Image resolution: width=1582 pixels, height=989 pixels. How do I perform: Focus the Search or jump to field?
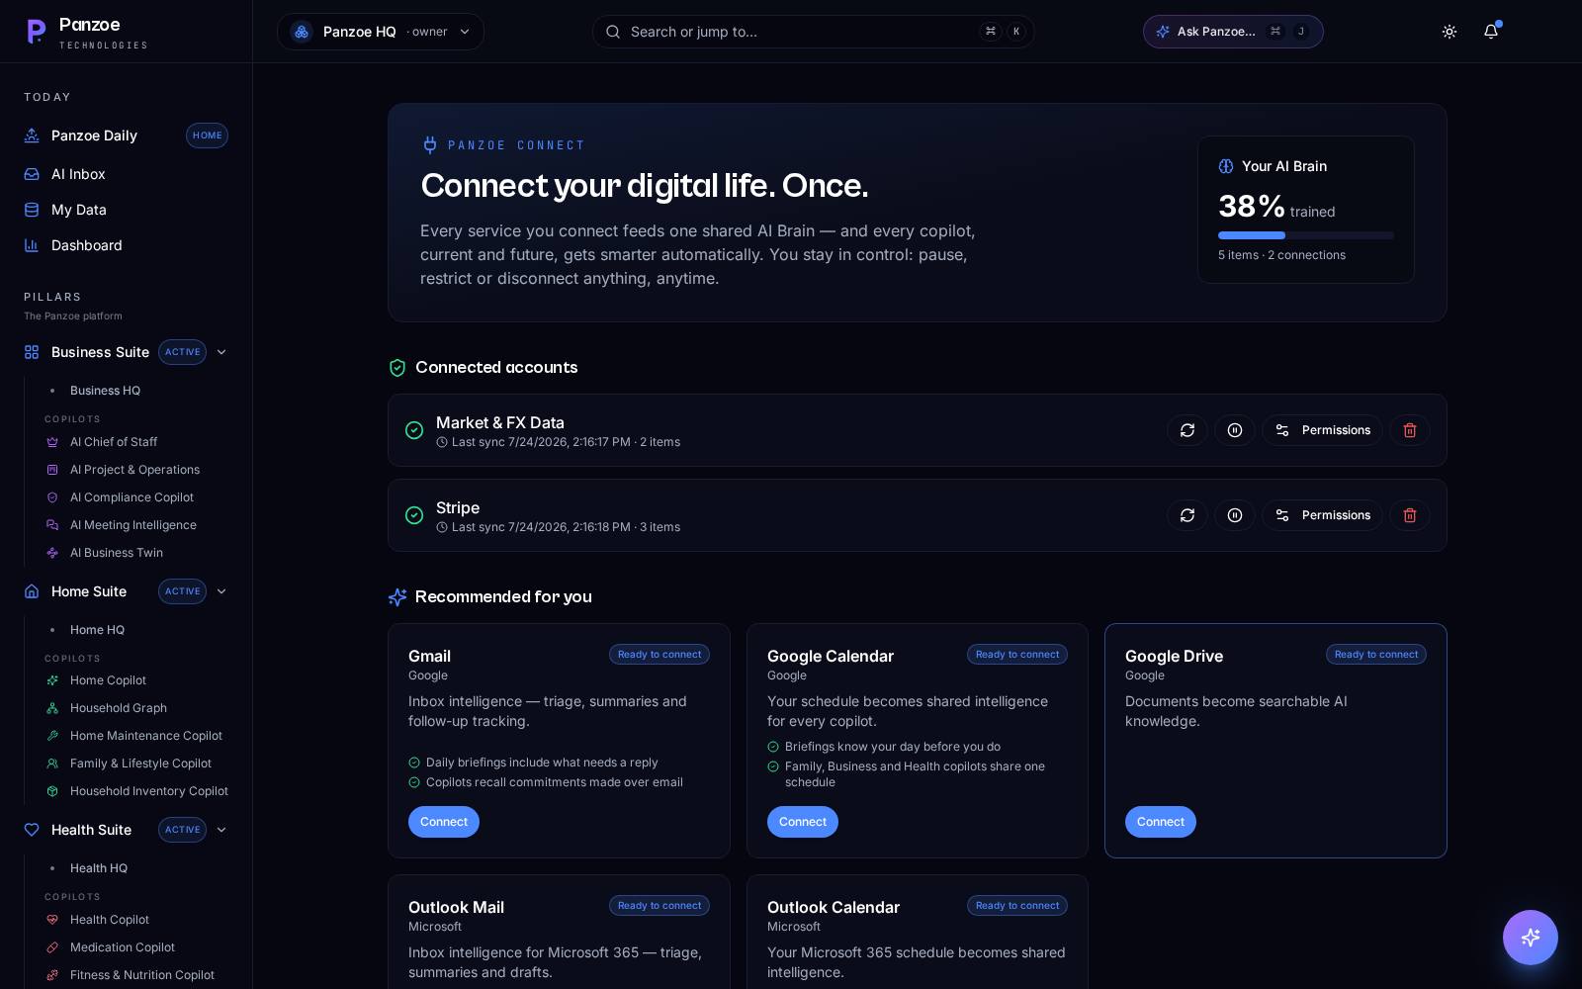[x=813, y=32]
